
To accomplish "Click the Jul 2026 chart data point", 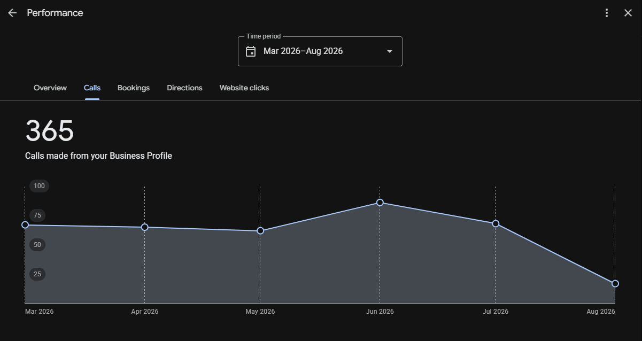I will tap(496, 223).
